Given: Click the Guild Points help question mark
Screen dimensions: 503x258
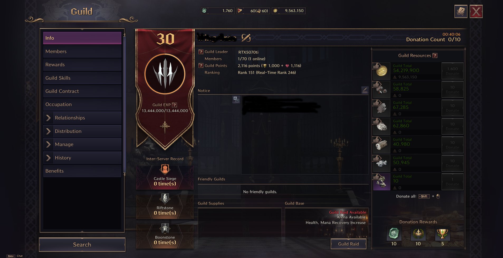Looking at the screenshot, I should tap(201, 66).
